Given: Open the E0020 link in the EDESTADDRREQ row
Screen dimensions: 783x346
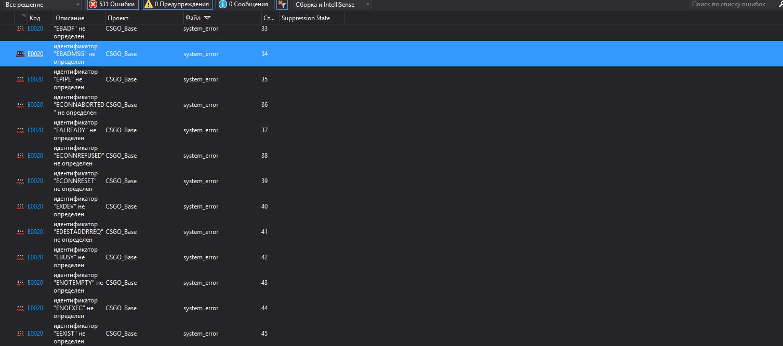Looking at the screenshot, I should pos(35,232).
